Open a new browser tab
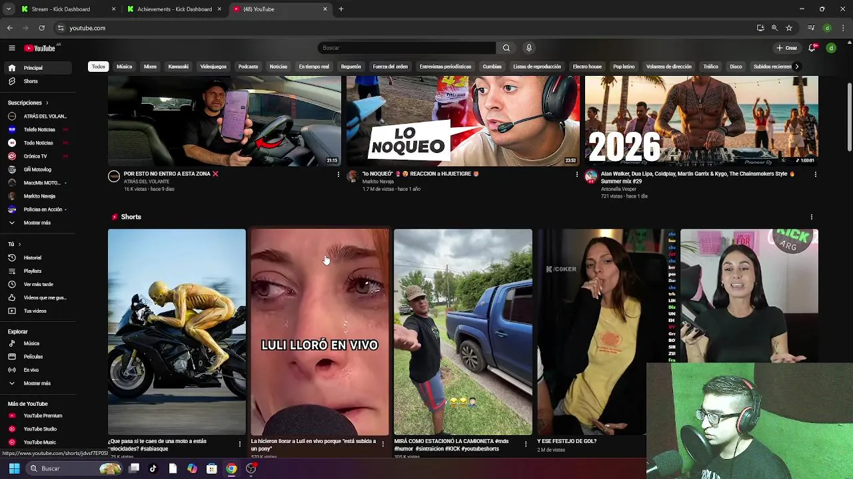This screenshot has width=853, height=479. coord(341,9)
